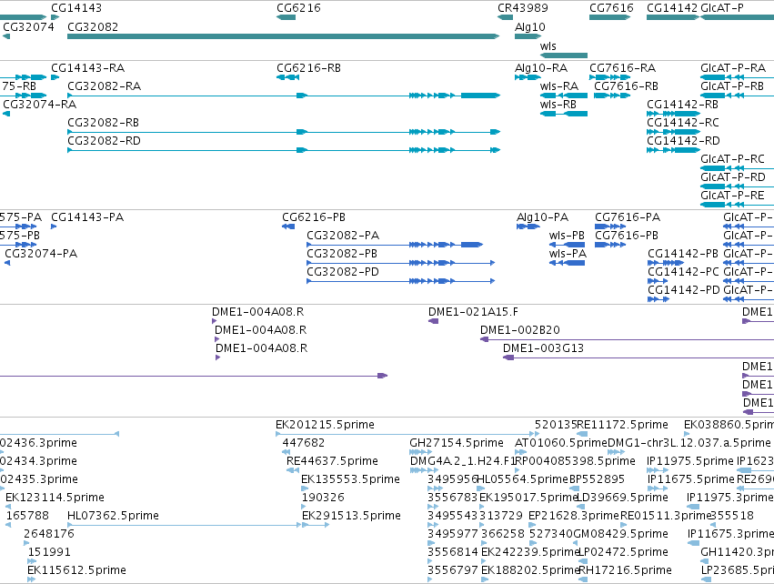The height and width of the screenshot is (584, 774).
Task: Select EST EK135553.5prime
Action: point(305,488)
